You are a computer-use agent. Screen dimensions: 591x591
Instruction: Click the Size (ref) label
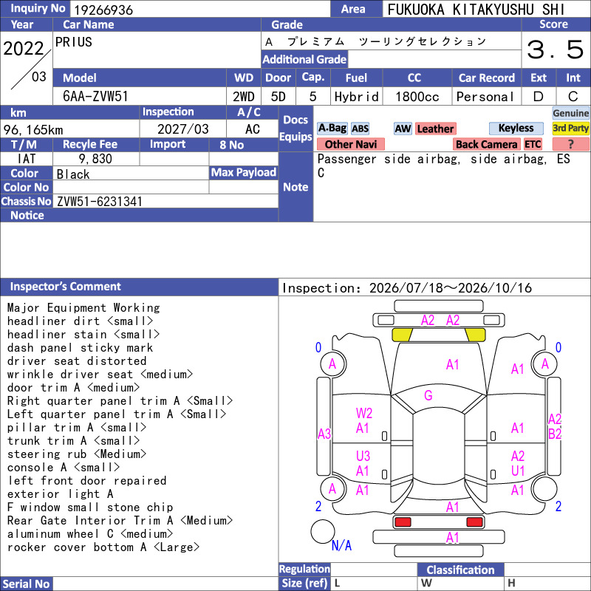304,584
